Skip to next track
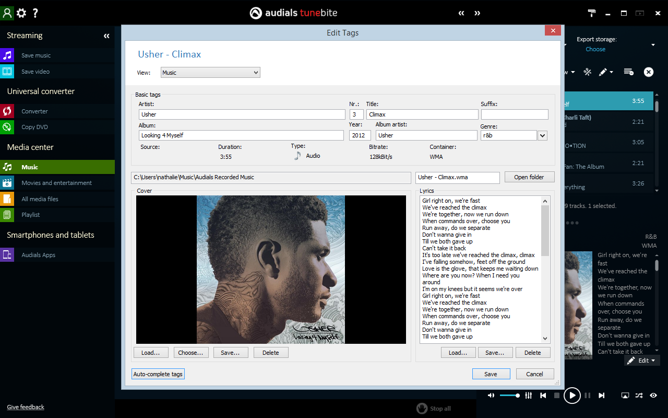 tap(602, 396)
